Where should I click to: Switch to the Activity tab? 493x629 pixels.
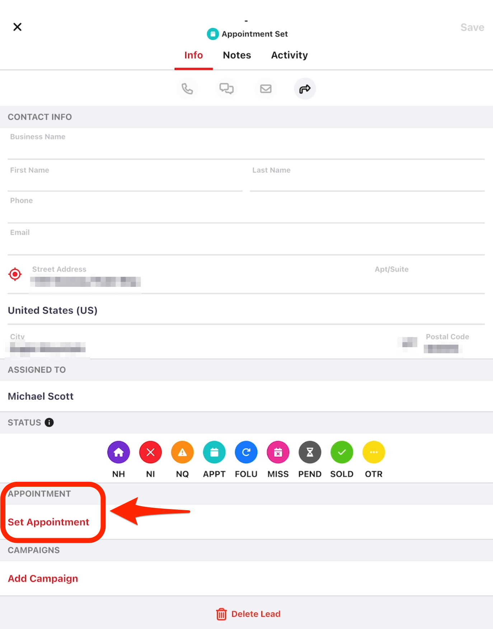[289, 55]
